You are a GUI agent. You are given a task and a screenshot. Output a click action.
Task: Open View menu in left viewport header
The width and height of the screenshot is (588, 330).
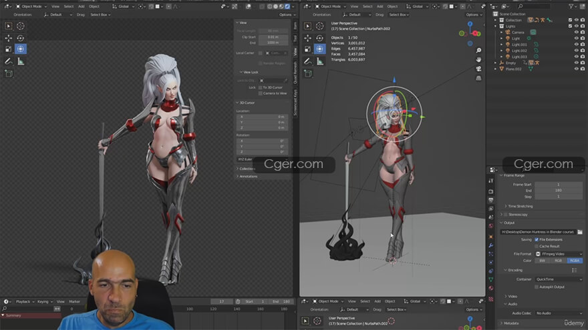click(x=55, y=7)
